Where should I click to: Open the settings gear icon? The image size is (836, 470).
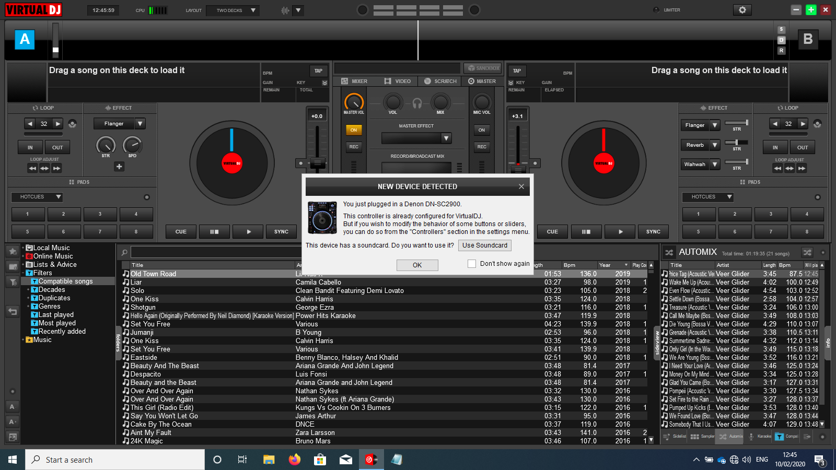coord(742,10)
